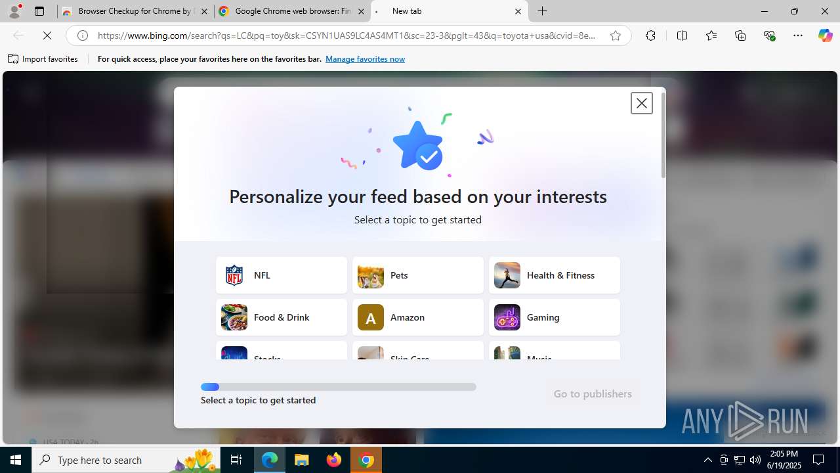Open Copilot sidebar icon
Screen dimensions: 840x473
coord(826,35)
